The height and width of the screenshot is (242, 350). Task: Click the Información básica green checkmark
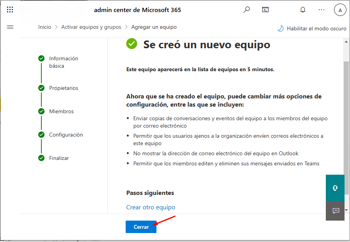pos(41,58)
